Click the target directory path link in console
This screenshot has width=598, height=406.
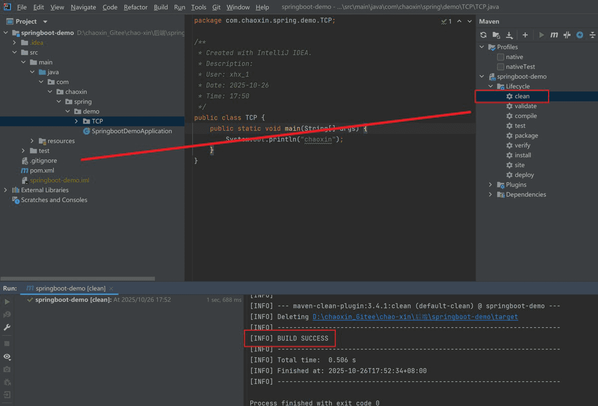415,317
